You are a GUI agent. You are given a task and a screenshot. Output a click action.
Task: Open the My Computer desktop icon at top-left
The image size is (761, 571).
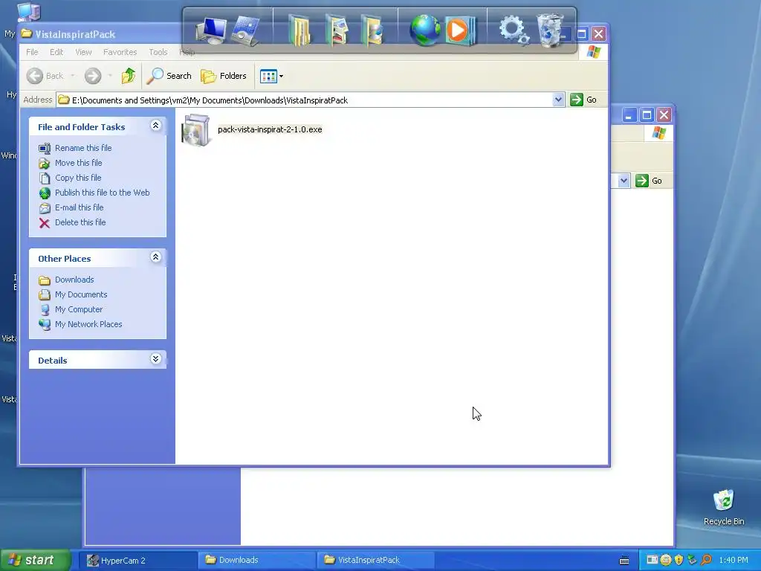pyautogui.click(x=28, y=12)
